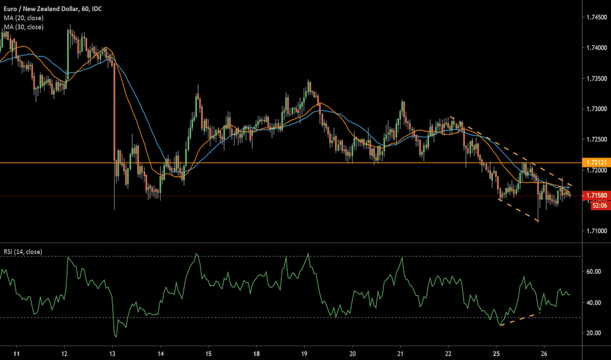Screen dimensions: 611x360
Task: Click the RSI 40.00 axis label
Action: [594, 302]
